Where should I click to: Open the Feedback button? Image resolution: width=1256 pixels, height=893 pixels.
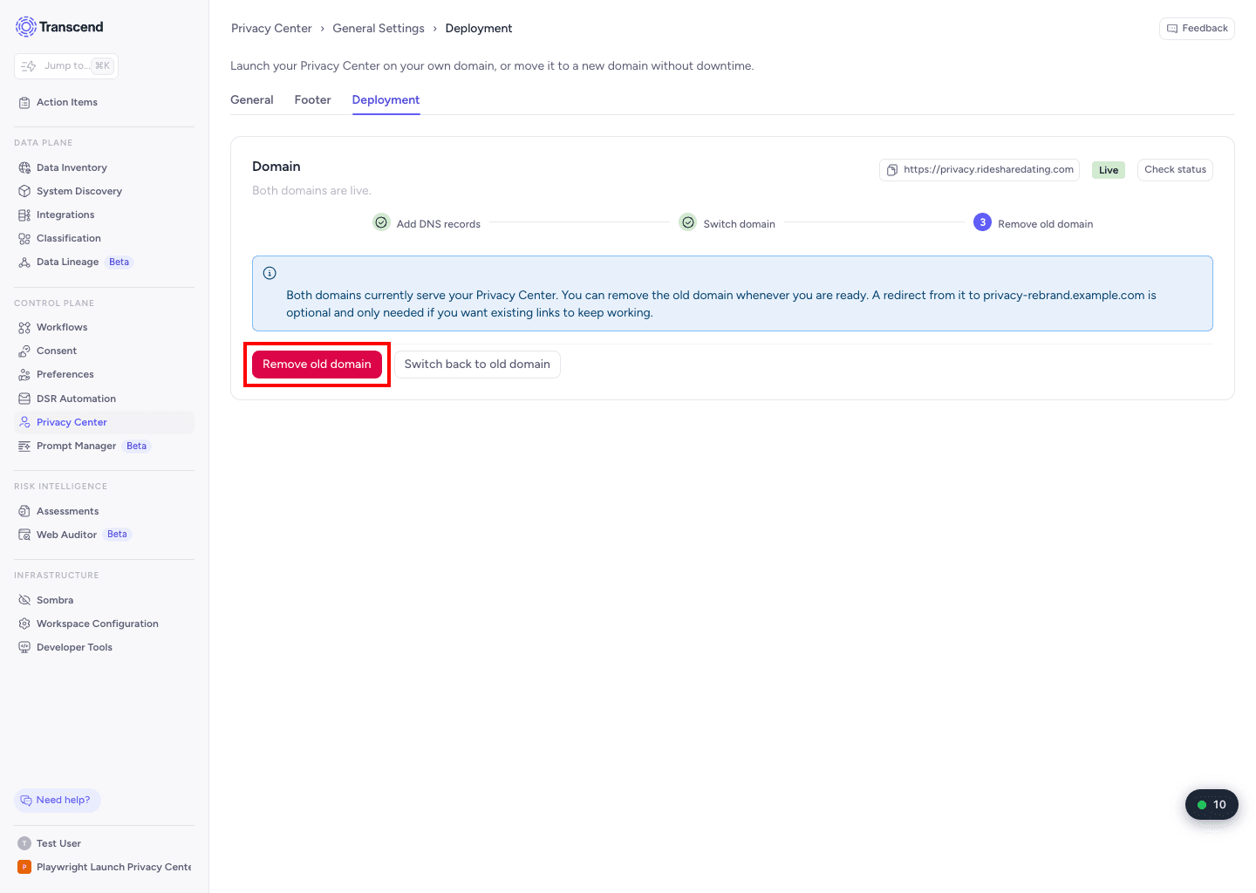[x=1197, y=29]
